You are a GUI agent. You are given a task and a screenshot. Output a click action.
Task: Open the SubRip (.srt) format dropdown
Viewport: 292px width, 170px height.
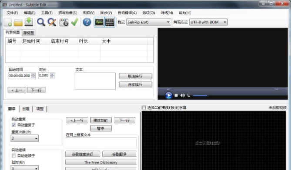148,22
